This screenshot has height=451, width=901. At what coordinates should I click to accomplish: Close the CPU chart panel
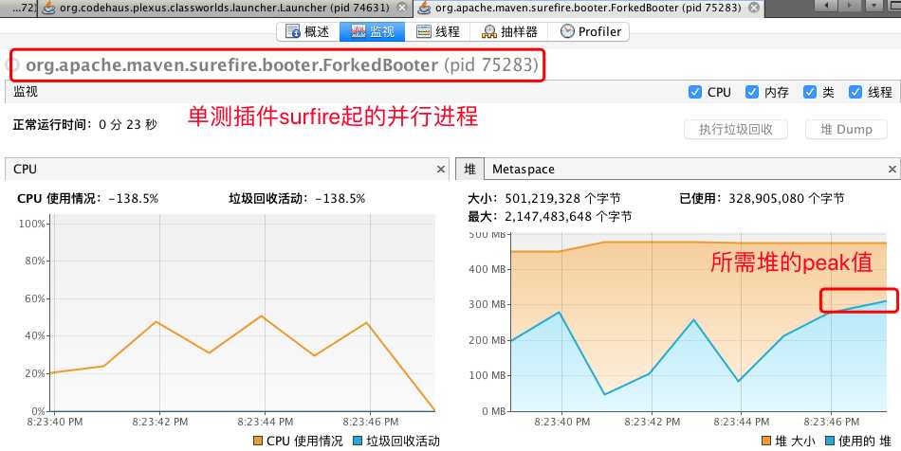pyautogui.click(x=441, y=170)
